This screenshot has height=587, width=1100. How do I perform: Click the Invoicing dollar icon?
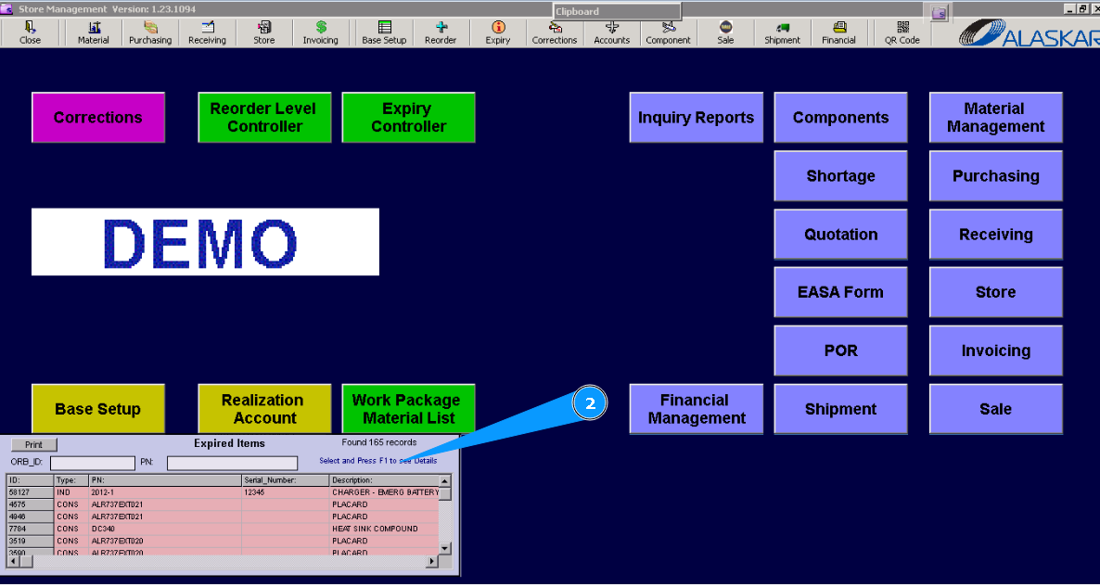[321, 33]
